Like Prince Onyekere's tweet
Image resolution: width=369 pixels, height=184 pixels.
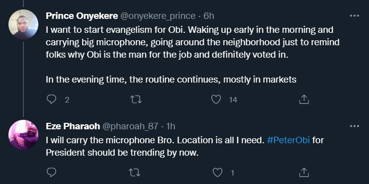[216, 99]
